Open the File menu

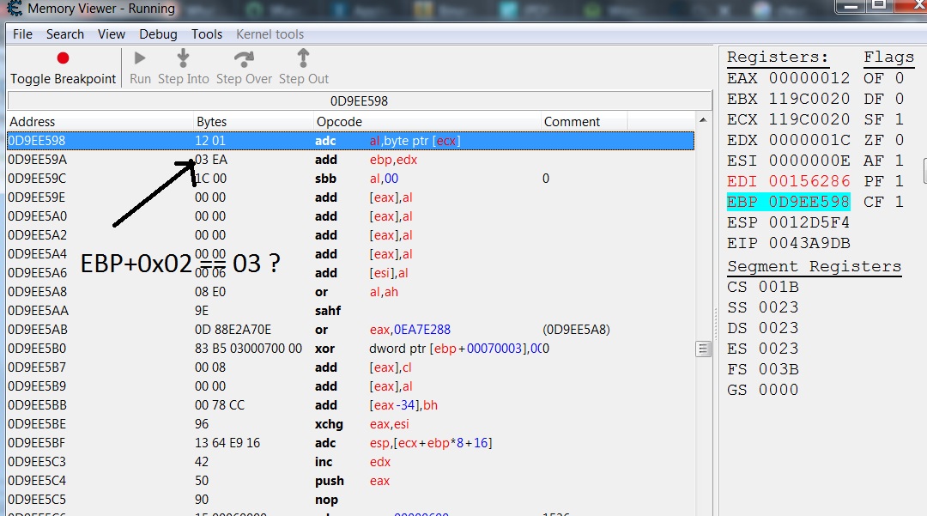pyautogui.click(x=21, y=34)
